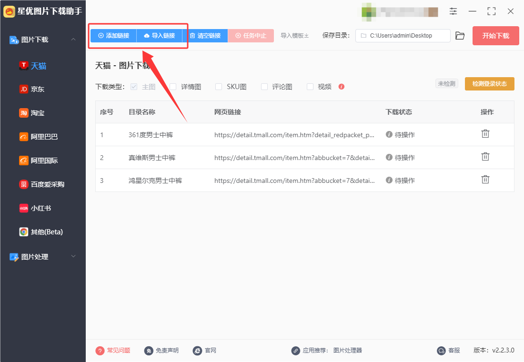524x362 pixels.
Task: Stop the task with 任务中止
Action: point(251,35)
